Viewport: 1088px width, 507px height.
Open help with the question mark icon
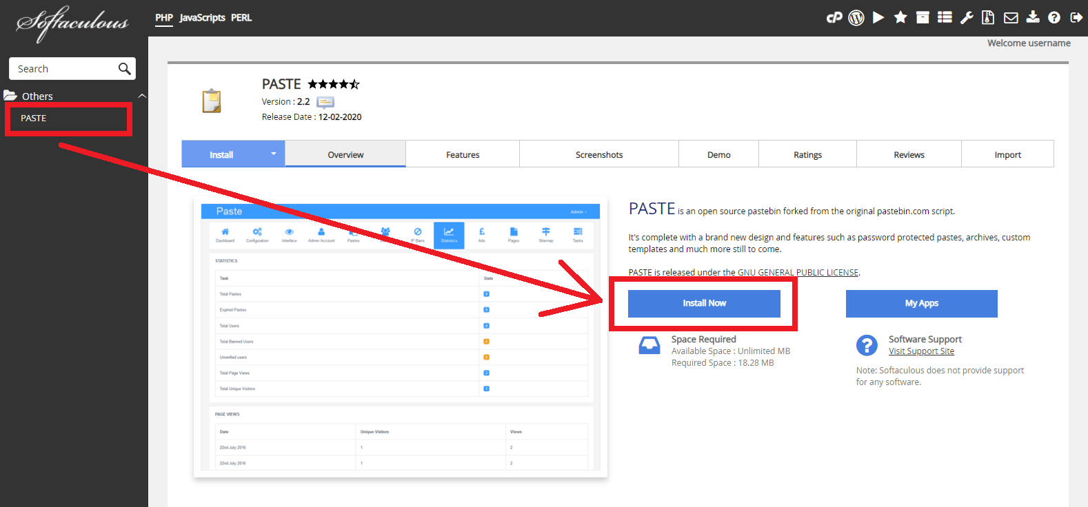tap(1054, 18)
